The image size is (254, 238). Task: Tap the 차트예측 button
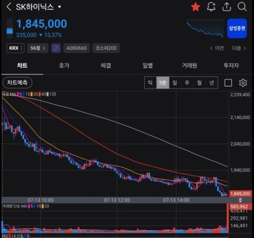(x=17, y=83)
